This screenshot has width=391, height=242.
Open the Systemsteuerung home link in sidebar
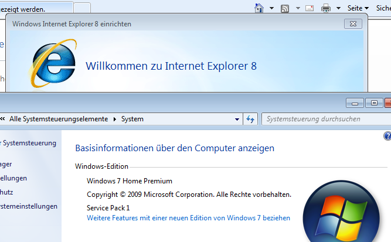pos(28,144)
